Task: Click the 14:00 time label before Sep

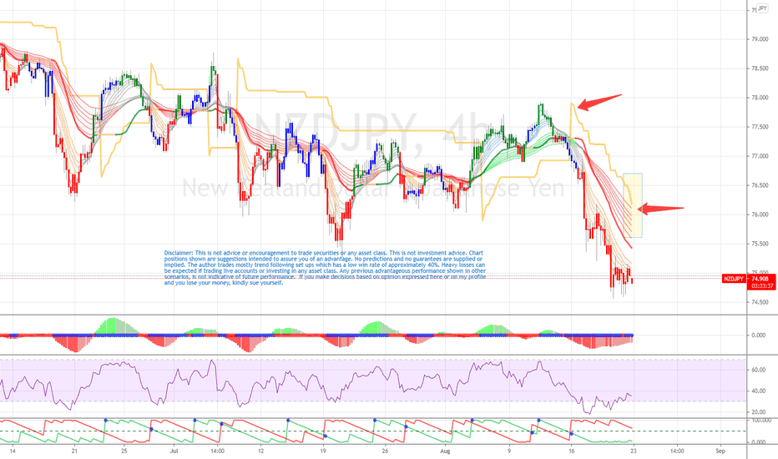Action: (x=677, y=451)
